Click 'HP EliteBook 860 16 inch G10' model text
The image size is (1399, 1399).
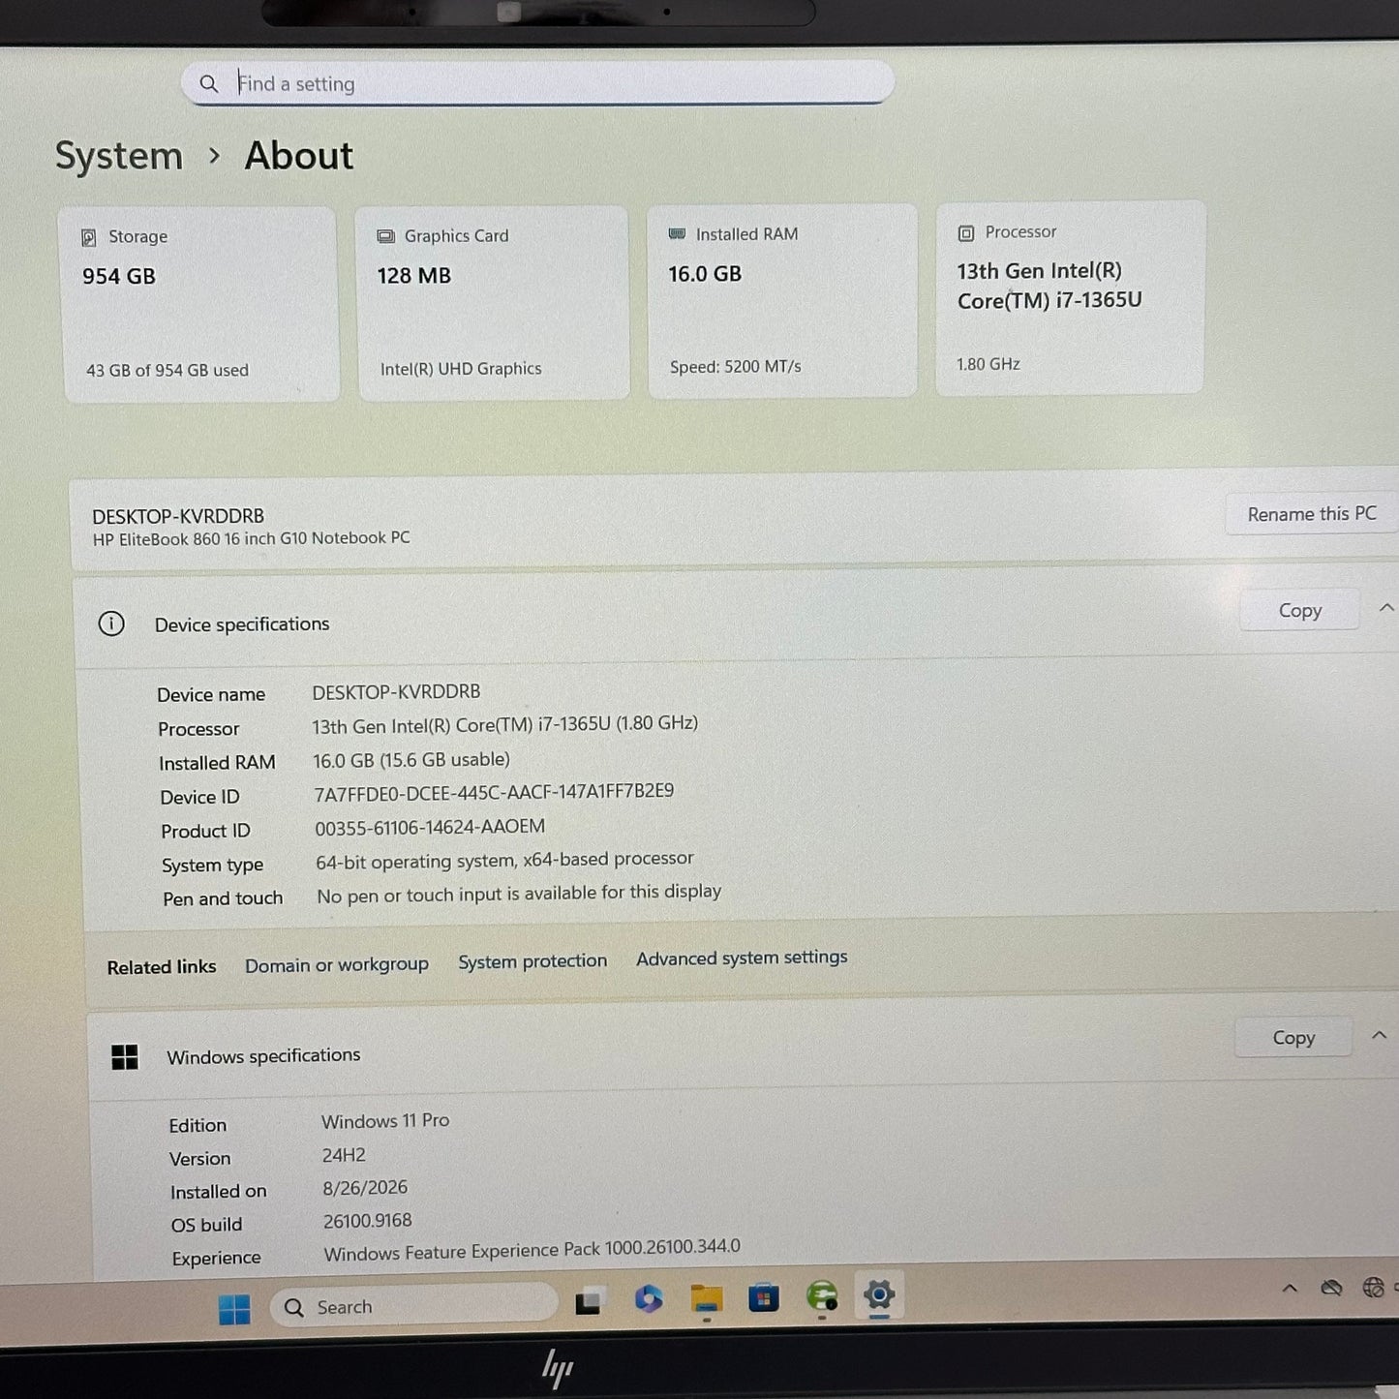tap(251, 538)
